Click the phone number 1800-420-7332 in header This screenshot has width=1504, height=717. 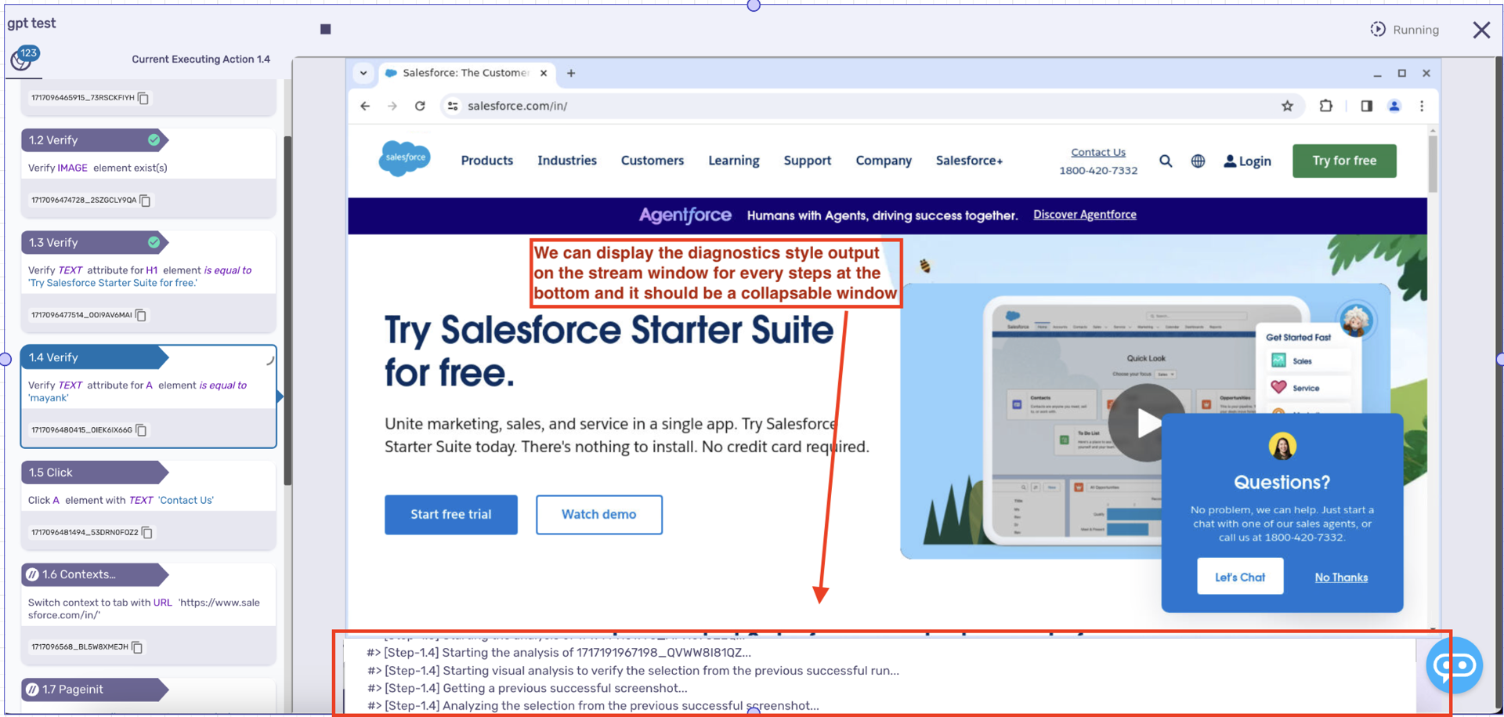(1098, 171)
